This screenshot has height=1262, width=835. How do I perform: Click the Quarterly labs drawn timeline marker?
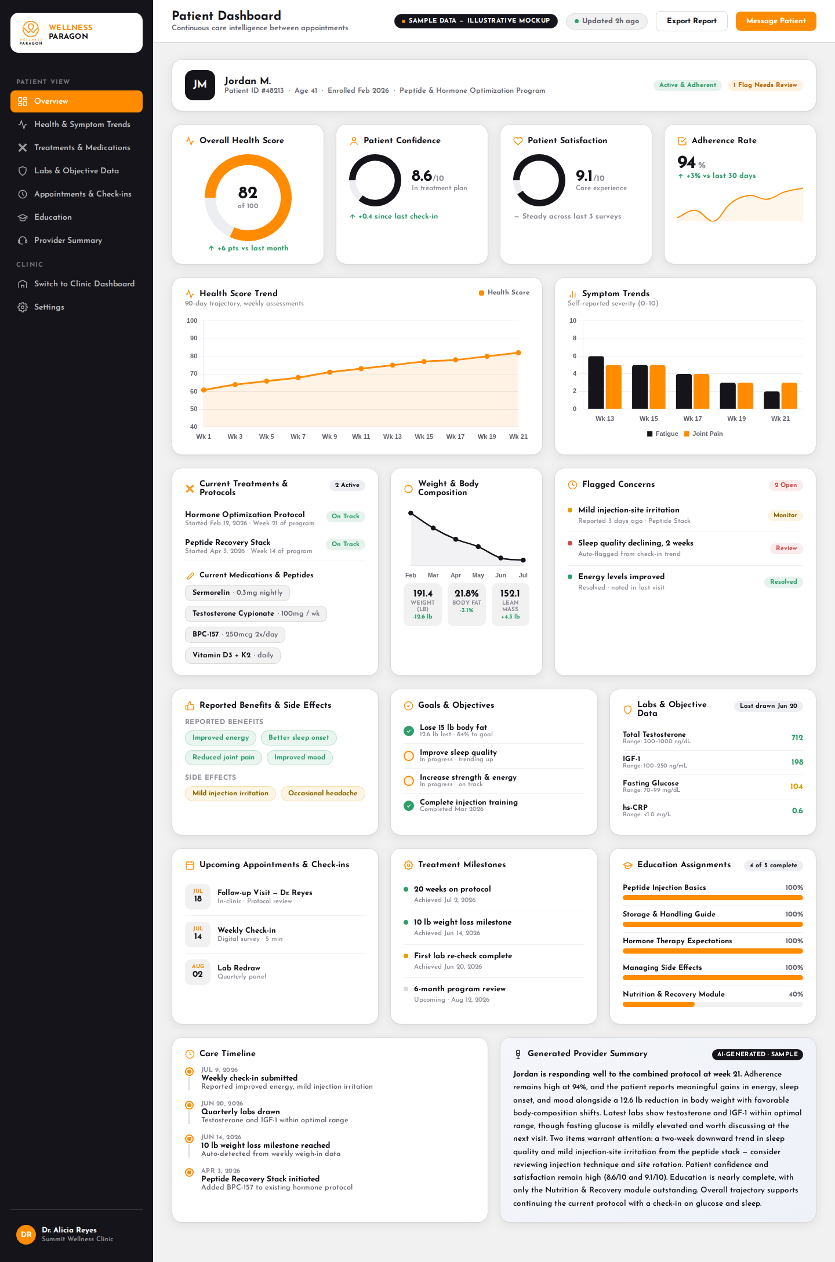[189, 1105]
